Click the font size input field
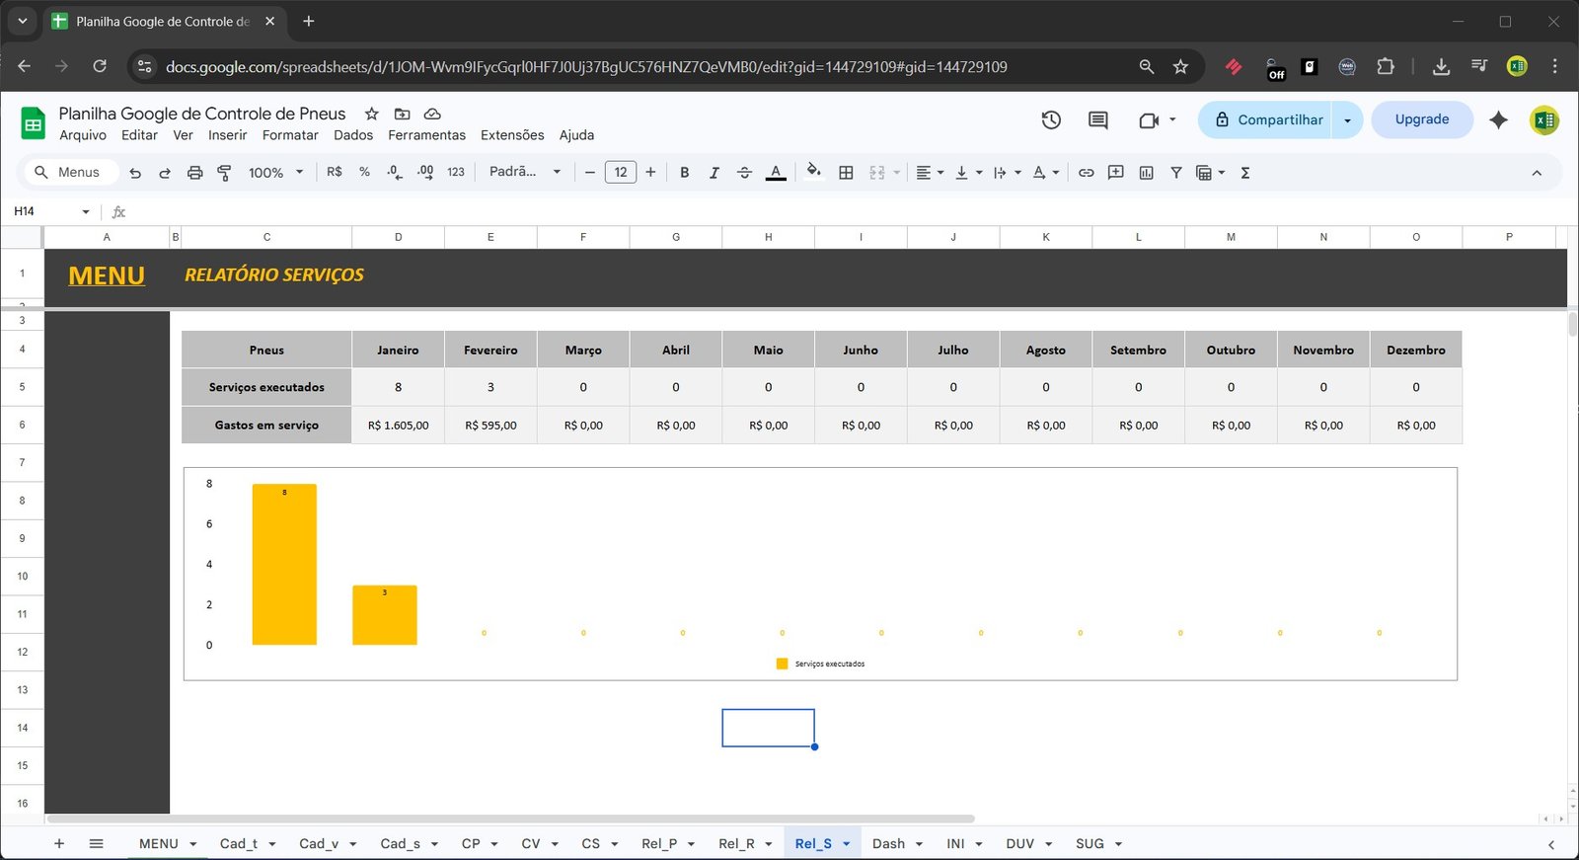Viewport: 1579px width, 860px height. click(620, 173)
